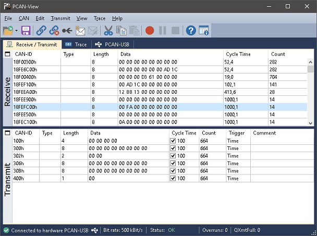This screenshot has width=317, height=236.
Task: Collapse the Receive panel using its window icon
Action: [x=7, y=54]
